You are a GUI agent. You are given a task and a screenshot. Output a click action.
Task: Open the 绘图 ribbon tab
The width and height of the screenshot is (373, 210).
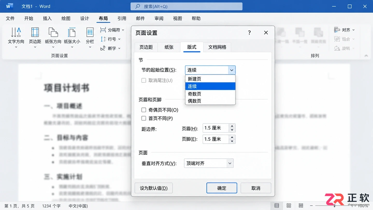click(x=66, y=18)
